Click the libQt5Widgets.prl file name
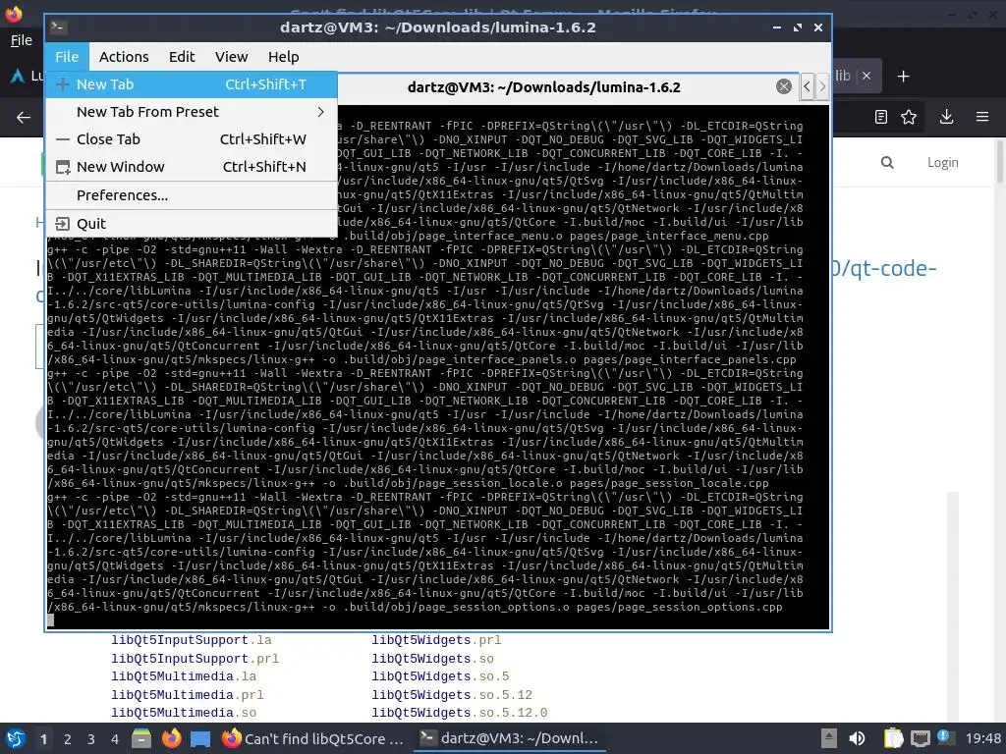Viewport: 1006px width, 754px height. tap(436, 640)
